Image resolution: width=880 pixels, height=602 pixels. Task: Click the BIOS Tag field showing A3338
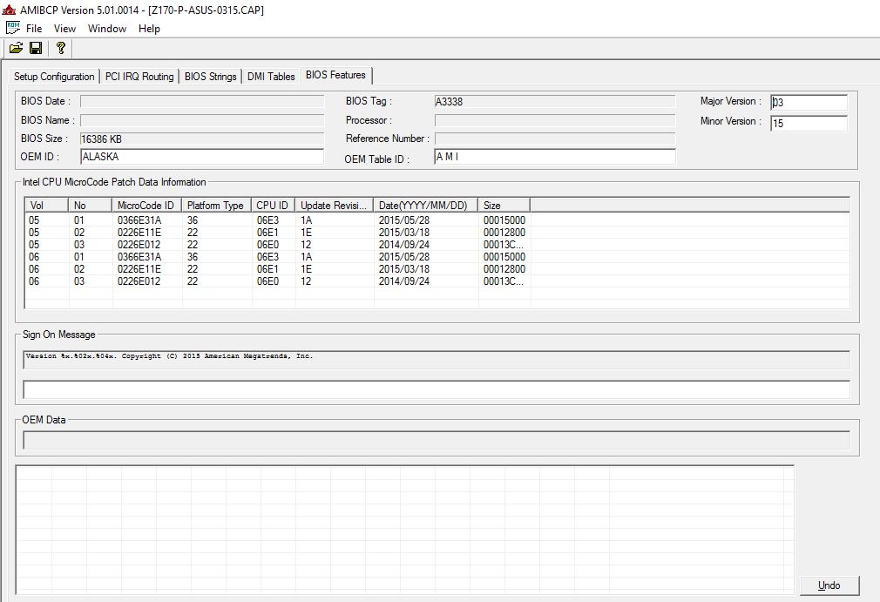(554, 102)
